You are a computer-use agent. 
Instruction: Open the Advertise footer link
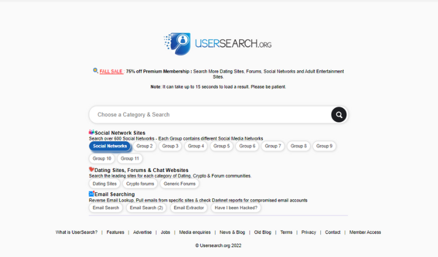pos(143,232)
